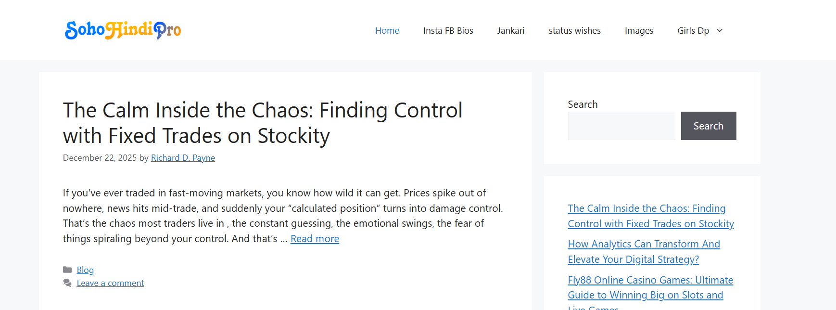This screenshot has height=310, width=836.
Task: Click the folder icon beside Blog category
Action: point(67,270)
